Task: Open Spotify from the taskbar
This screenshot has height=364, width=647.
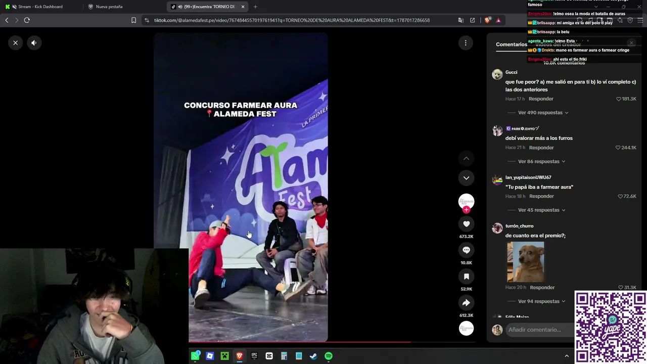Action: click(x=329, y=356)
